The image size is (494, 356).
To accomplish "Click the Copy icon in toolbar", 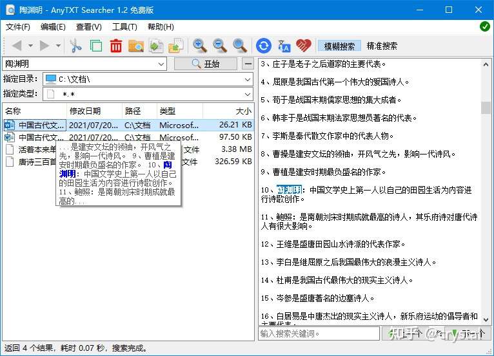I will pos(96,46).
